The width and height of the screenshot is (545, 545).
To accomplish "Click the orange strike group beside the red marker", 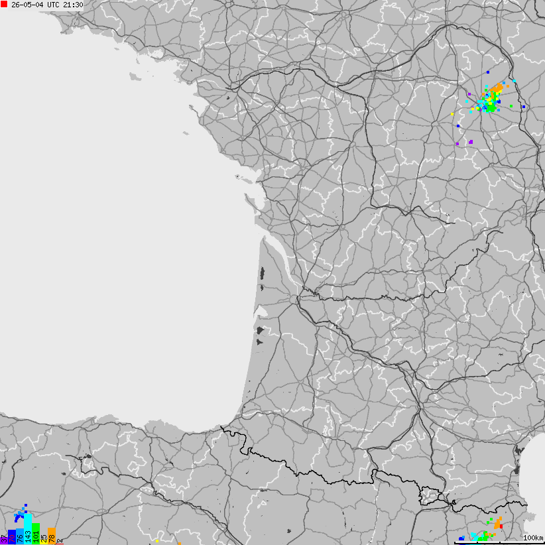I will (x=498, y=522).
